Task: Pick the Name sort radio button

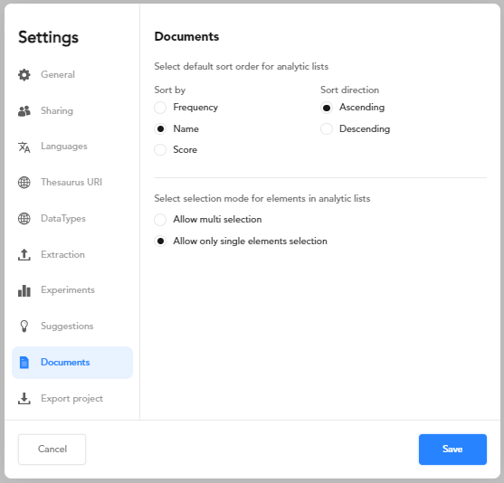Action: tap(160, 128)
